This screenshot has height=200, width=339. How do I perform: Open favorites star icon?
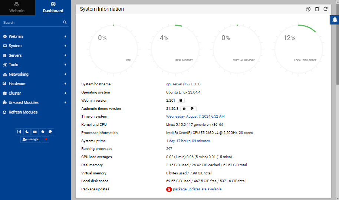click(43, 132)
